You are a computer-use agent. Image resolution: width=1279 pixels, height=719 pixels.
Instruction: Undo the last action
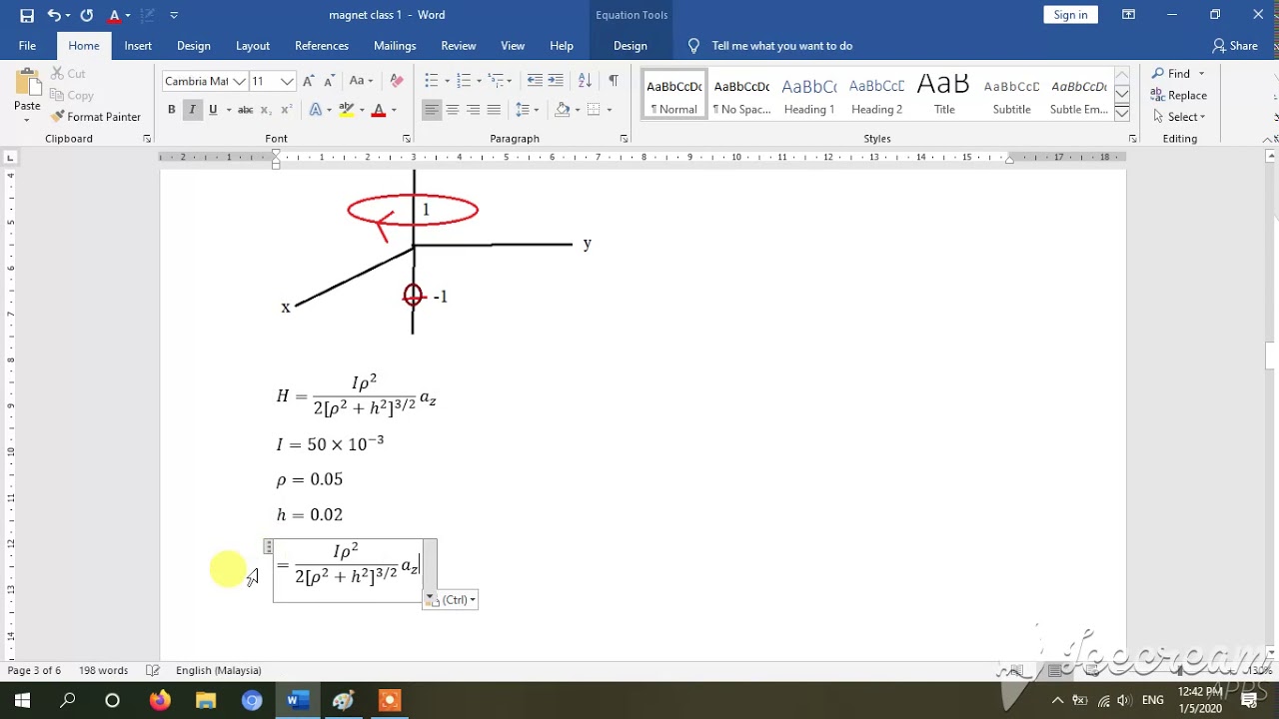click(54, 15)
